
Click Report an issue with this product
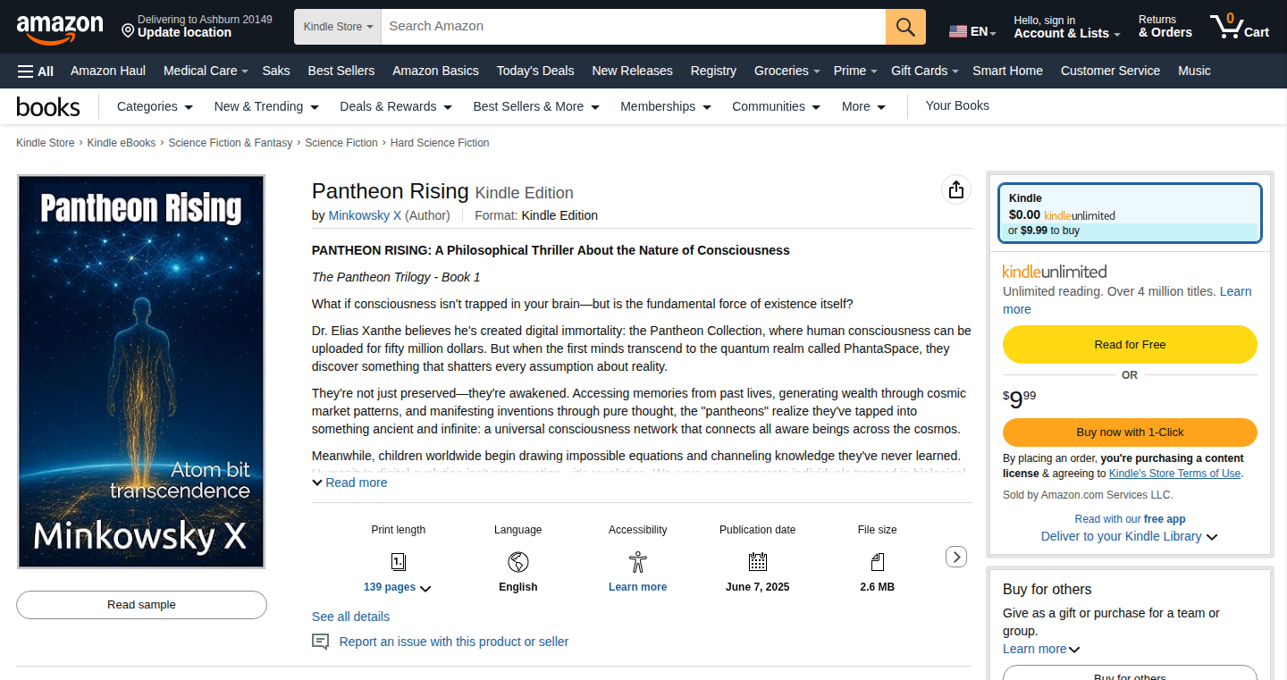point(454,642)
